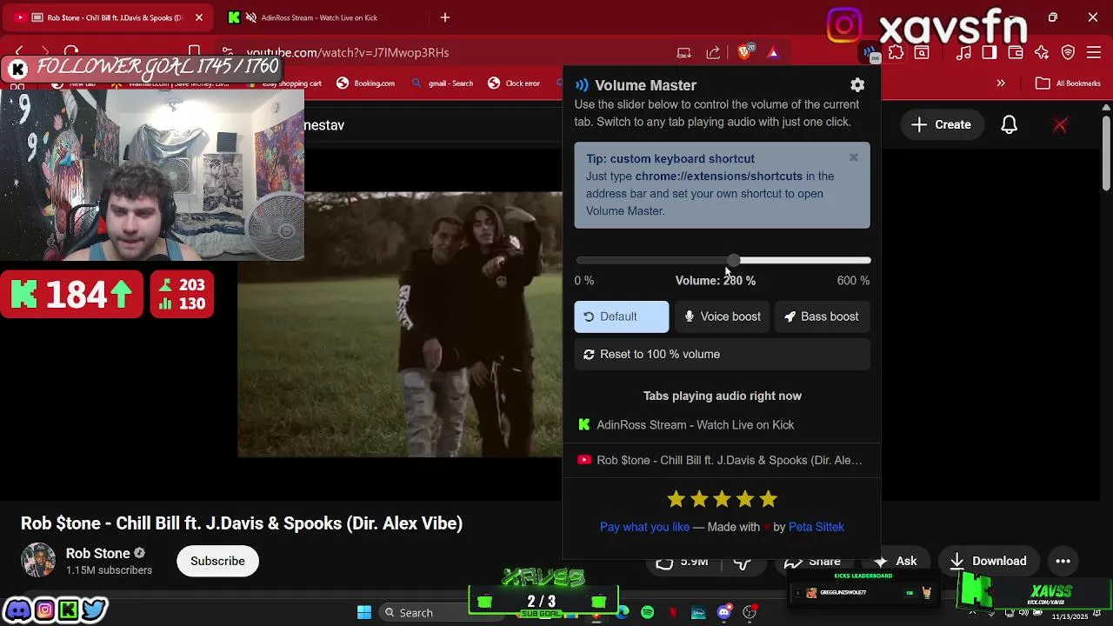
Task: Switch to Rob $tone audio tab entry
Action: tap(723, 460)
